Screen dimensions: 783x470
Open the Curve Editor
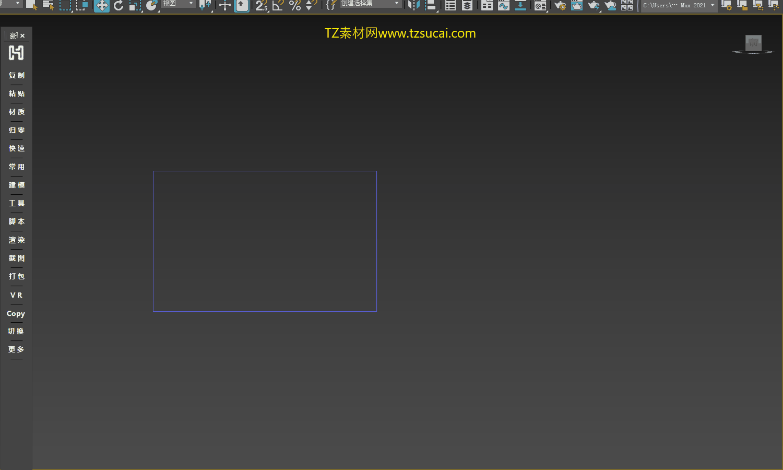pos(504,5)
